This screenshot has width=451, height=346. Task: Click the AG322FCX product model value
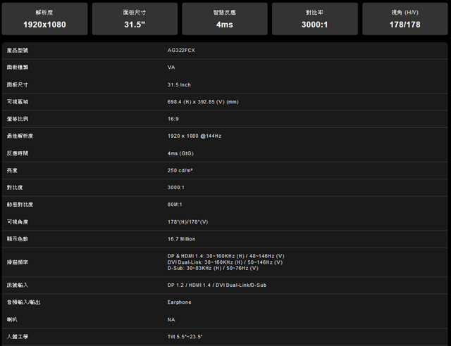coord(180,51)
